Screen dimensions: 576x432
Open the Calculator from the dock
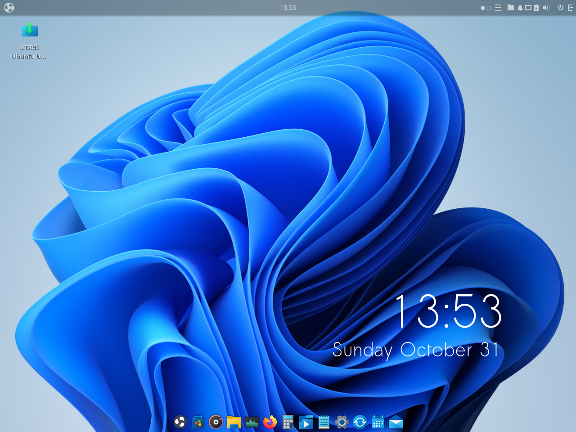click(288, 422)
